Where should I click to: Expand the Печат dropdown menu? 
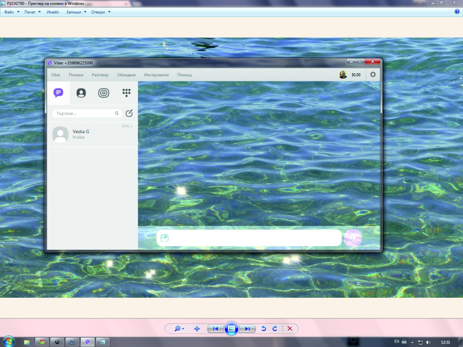[x=32, y=12]
